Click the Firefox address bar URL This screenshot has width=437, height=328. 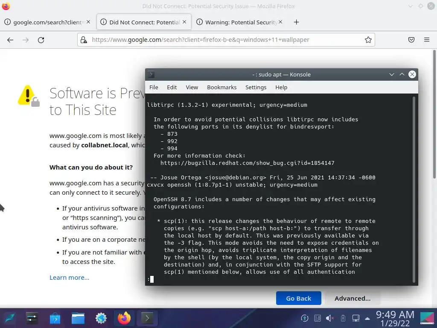201,40
